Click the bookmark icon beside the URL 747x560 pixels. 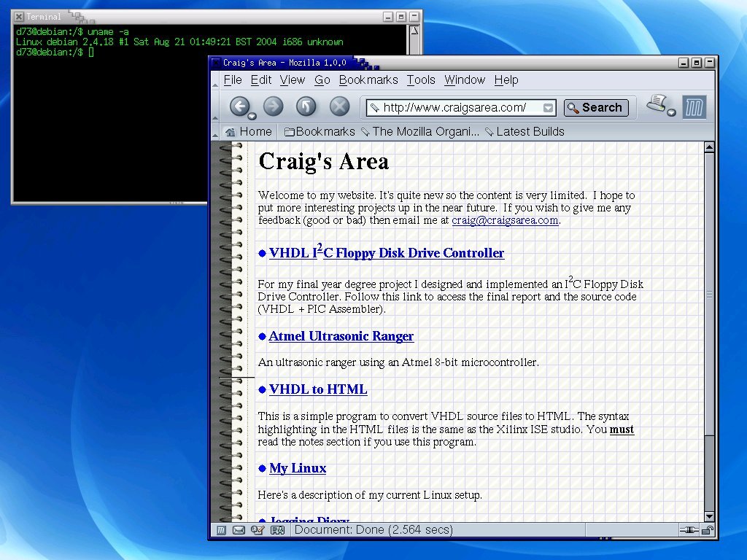point(375,108)
